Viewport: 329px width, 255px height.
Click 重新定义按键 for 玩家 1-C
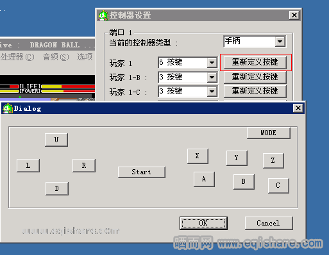tap(255, 92)
